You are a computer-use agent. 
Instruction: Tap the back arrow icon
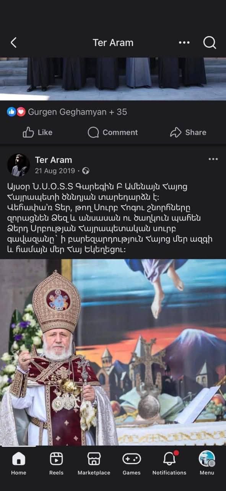(13, 42)
